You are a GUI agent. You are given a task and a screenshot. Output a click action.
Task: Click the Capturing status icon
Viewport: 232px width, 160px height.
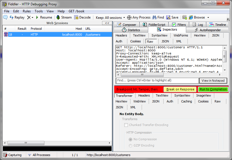pos(5,155)
